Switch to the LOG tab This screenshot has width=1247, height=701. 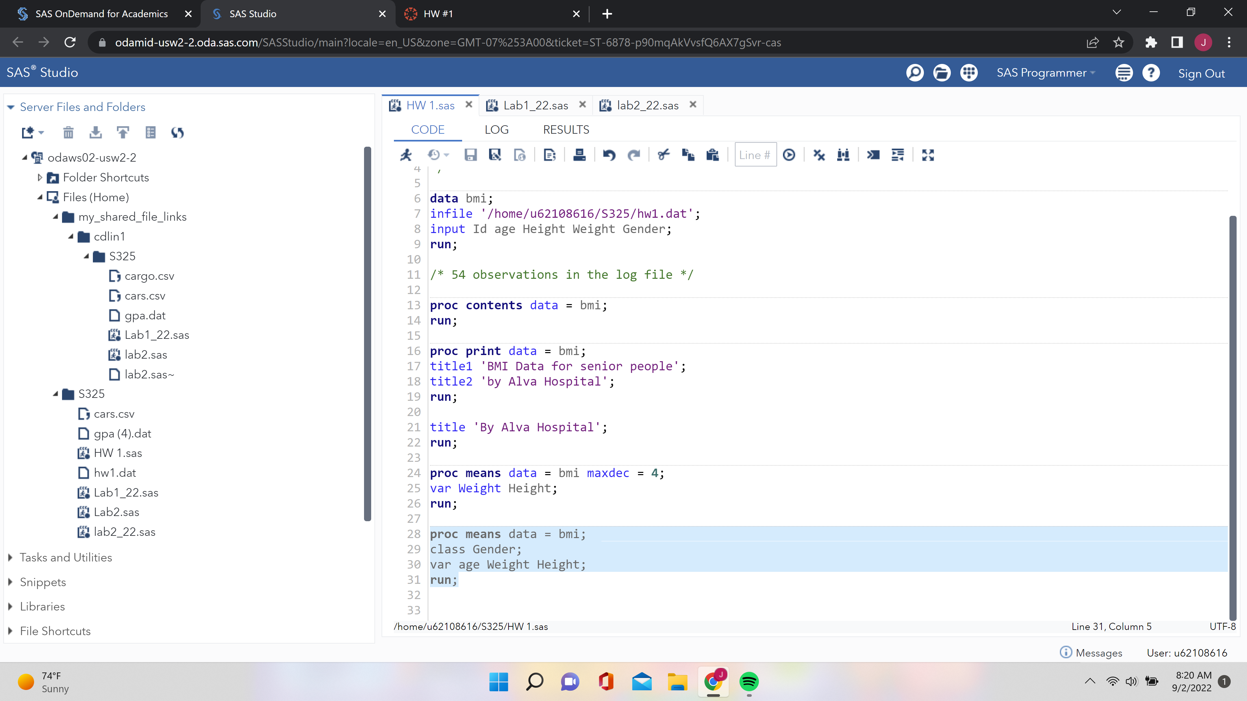(496, 130)
